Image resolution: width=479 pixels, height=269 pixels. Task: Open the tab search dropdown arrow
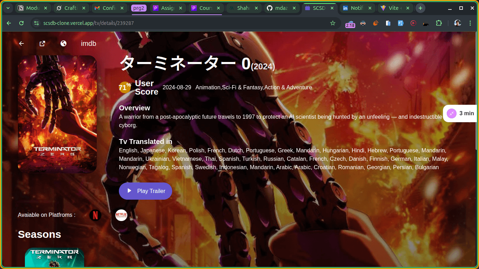[x=8, y=8]
